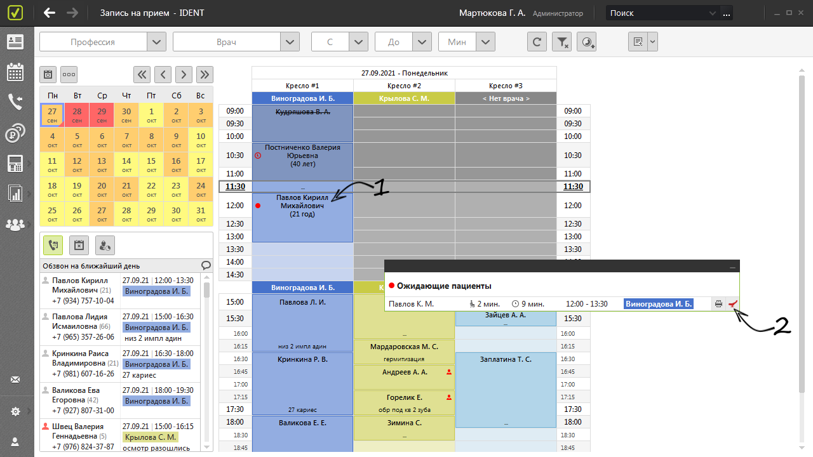Open the cash register sidebar icon
This screenshot has width=813, height=457.
coord(15,163)
